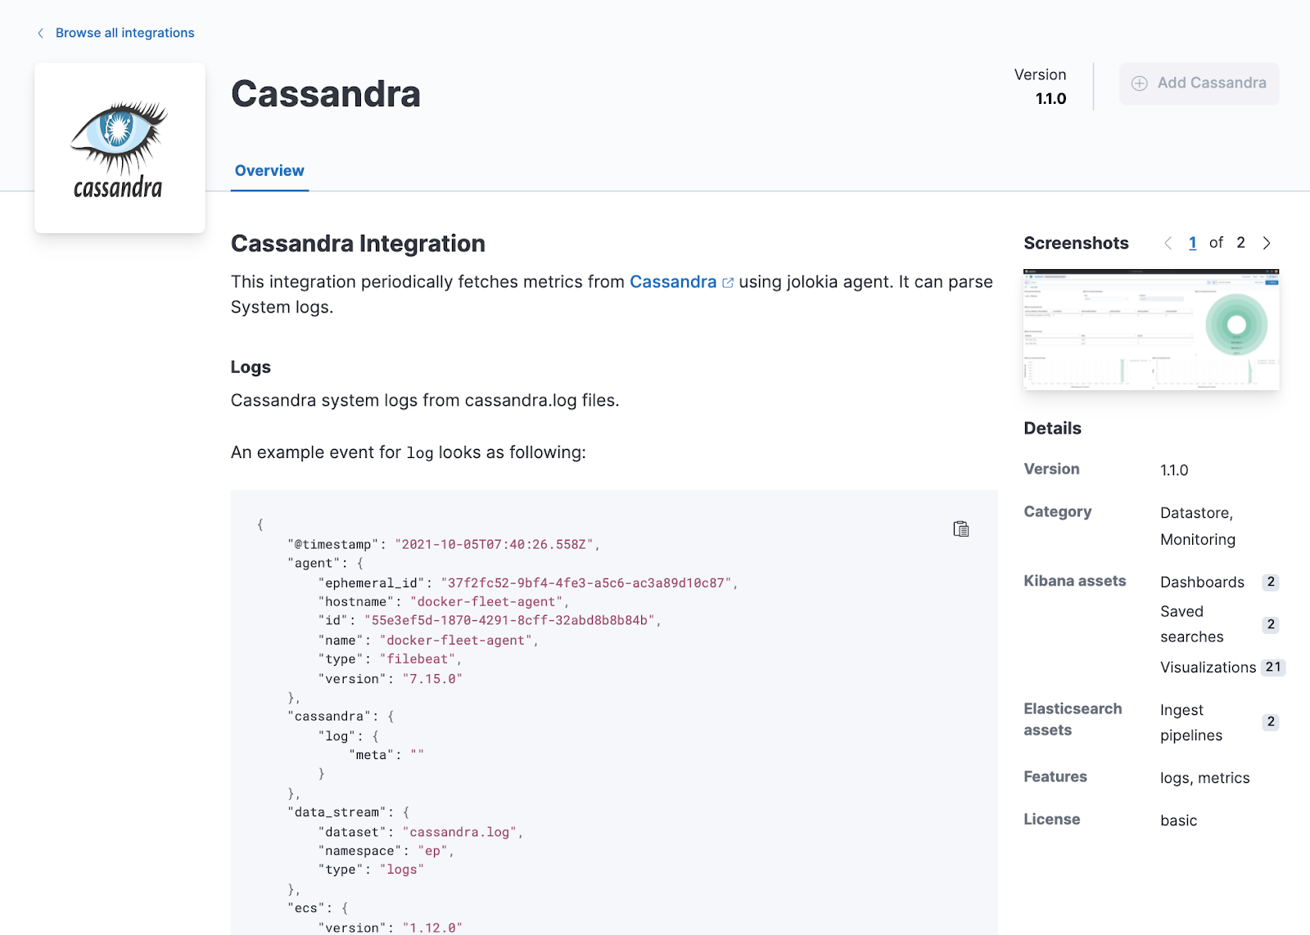Viewport: 1310px width, 935px height.
Task: Select the Dashboards Kibana asset entry
Action: pos(1201,582)
